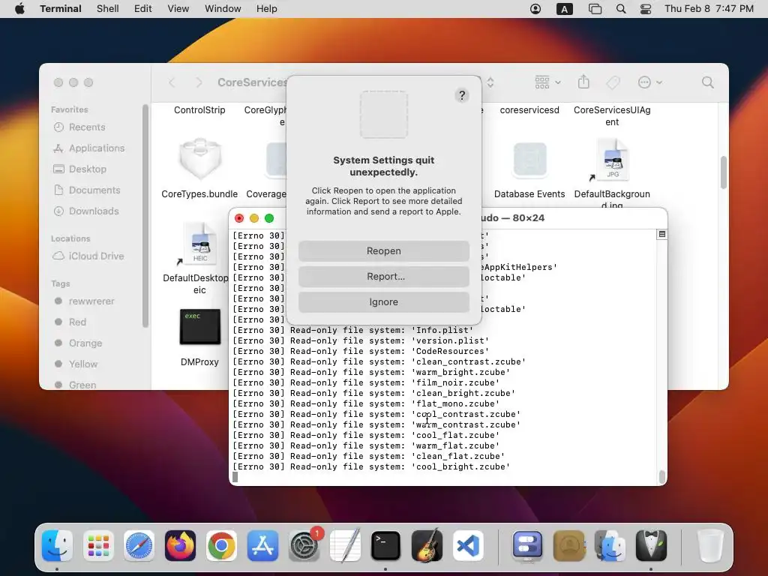Click the Terminal split pane icon
This screenshot has width=768, height=576.
click(661, 235)
